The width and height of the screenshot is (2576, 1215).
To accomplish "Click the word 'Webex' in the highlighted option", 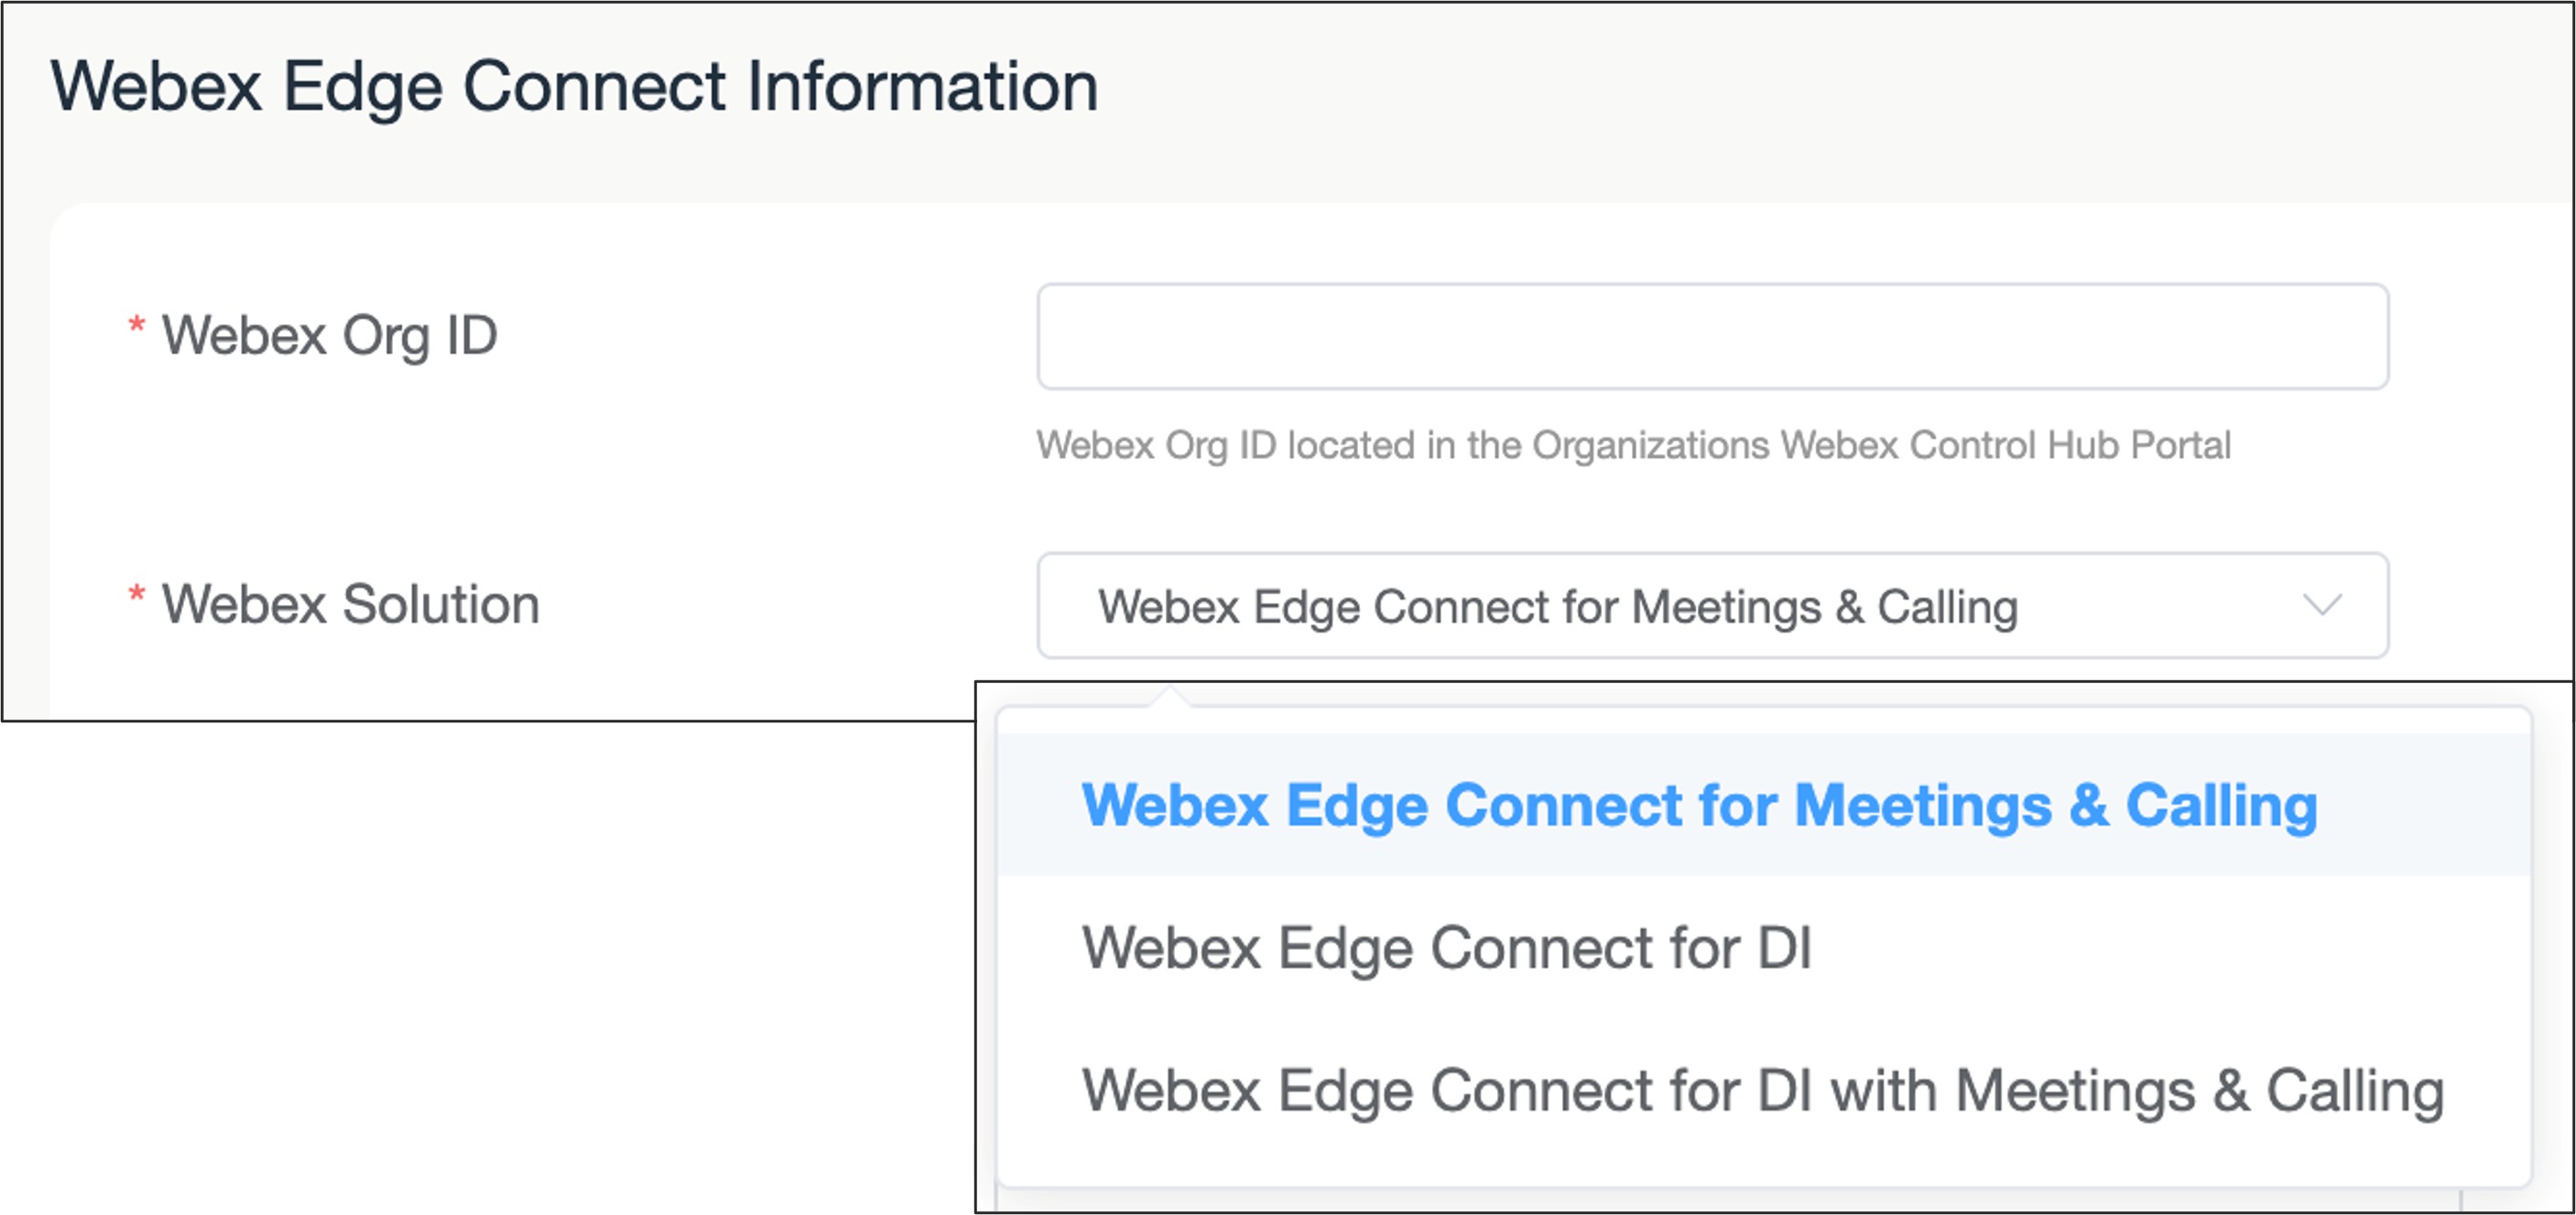I will pos(1175,806).
